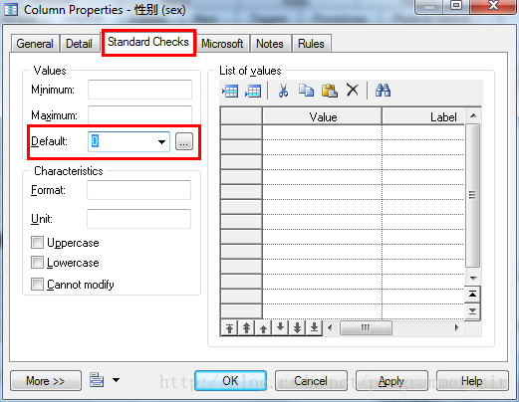This screenshot has width=519, height=402.
Task: Select the Standard Checks tab
Action: point(148,42)
